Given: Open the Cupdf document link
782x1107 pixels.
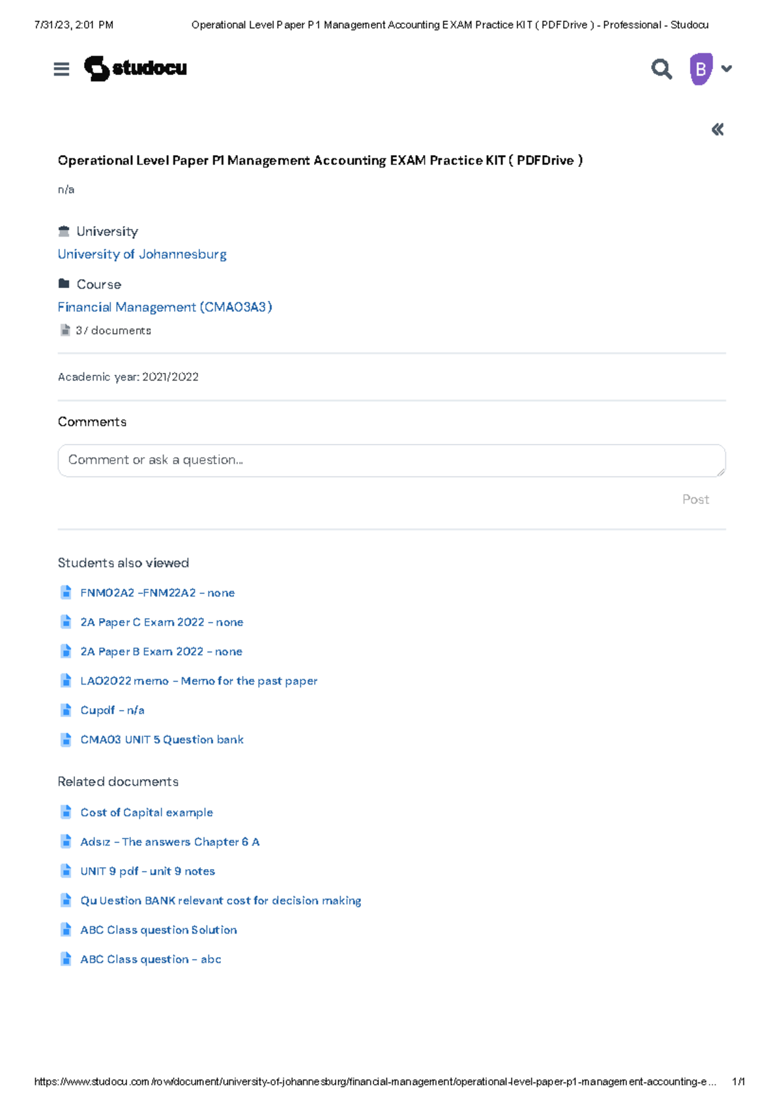Looking at the screenshot, I should 112,710.
